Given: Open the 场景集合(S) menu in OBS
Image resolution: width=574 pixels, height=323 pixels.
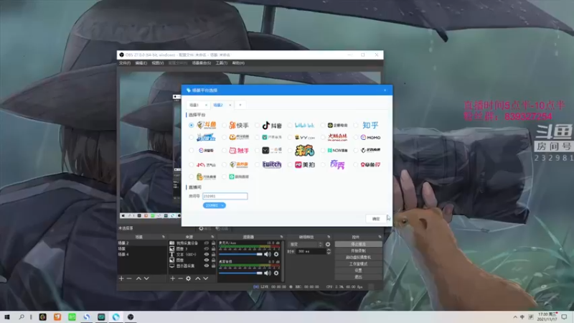Looking at the screenshot, I should pyautogui.click(x=202, y=63).
